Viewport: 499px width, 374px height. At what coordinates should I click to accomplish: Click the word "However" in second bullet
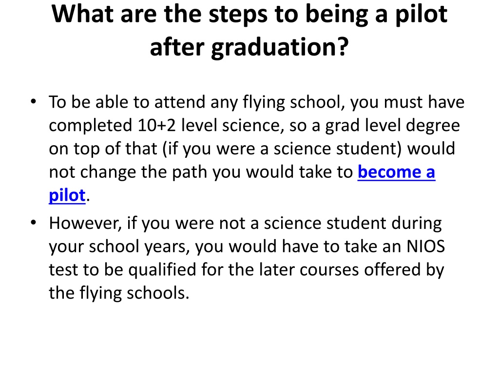click(85, 223)
